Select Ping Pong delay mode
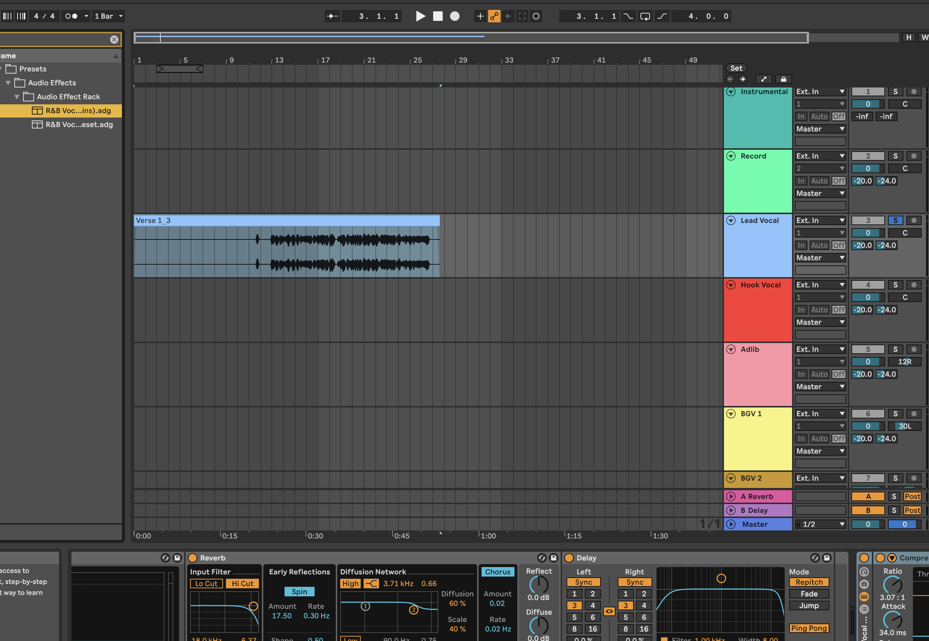The height and width of the screenshot is (641, 929). click(x=809, y=628)
